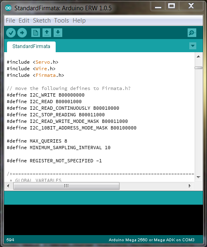Image resolution: width=207 pixels, height=247 pixels.
Task: Open the Serial Monitor magnifier icon
Action: [192, 33]
